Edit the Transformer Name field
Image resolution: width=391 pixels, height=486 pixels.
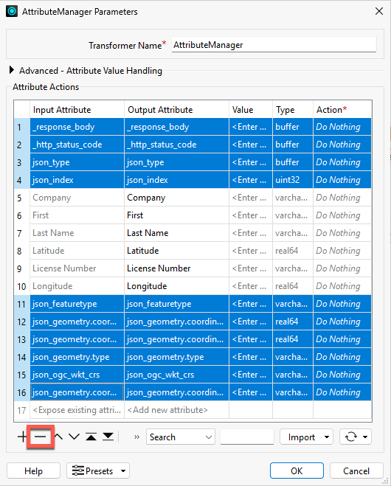click(274, 45)
